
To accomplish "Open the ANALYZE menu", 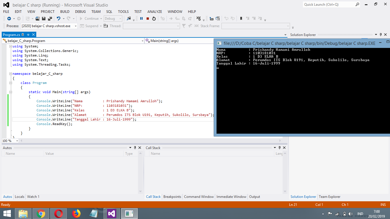I will pyautogui.click(x=155, y=11).
